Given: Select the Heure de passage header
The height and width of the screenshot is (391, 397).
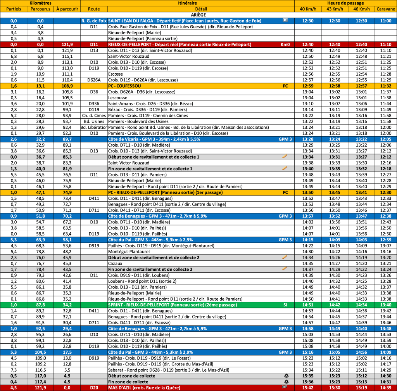Looking at the screenshot, I should pyautogui.click(x=345, y=3).
